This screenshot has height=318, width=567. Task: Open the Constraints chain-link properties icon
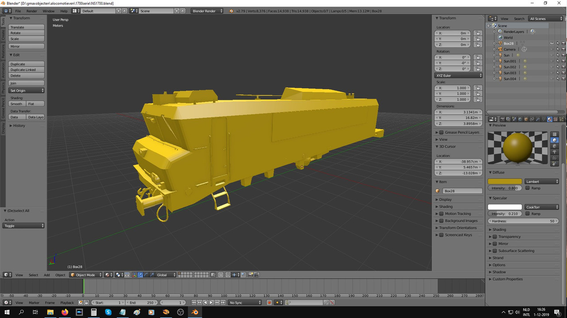tap(532, 119)
